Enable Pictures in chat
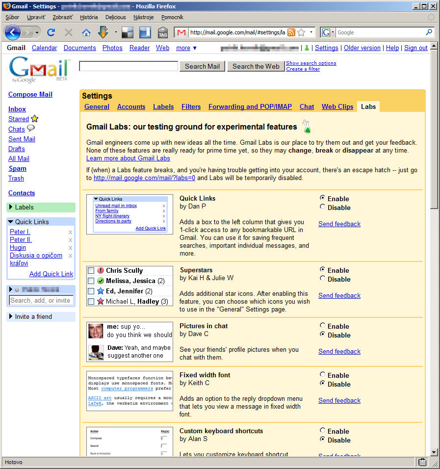Viewport: 440px width, 469px height. [x=322, y=325]
